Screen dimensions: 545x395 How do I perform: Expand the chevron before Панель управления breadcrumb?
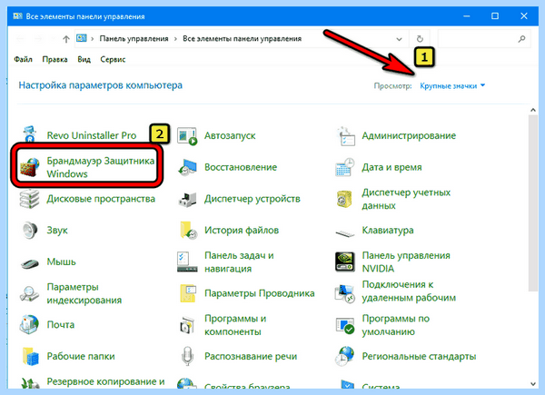tap(92, 38)
